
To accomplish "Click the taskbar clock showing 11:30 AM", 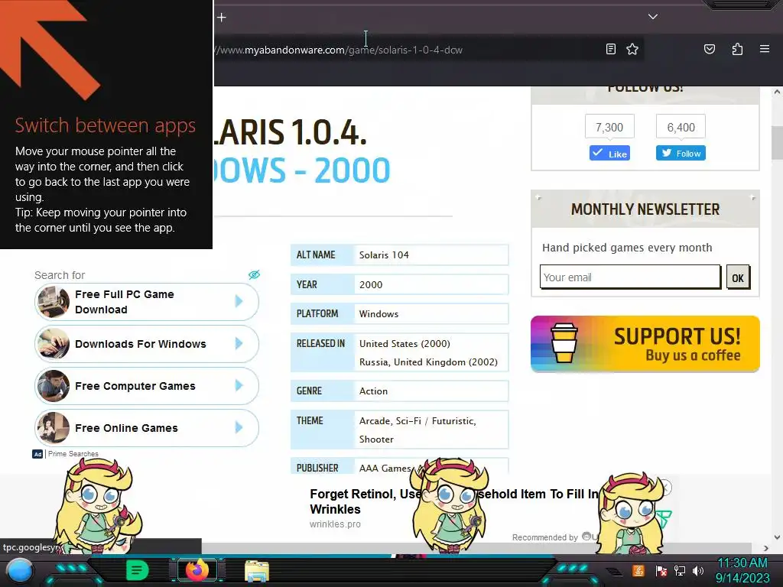I will coord(742,570).
